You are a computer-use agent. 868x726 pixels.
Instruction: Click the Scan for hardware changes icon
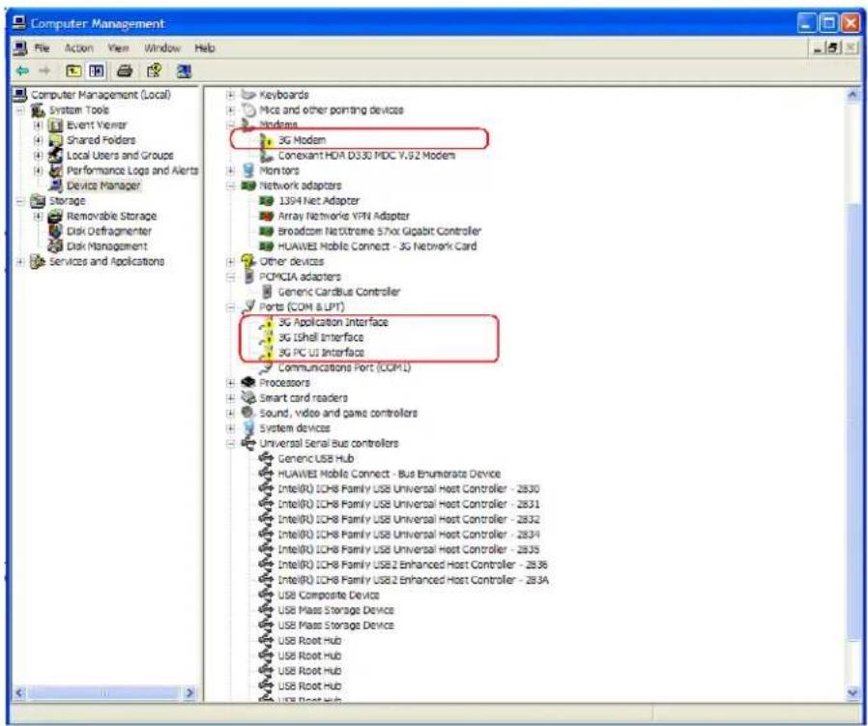click(184, 71)
